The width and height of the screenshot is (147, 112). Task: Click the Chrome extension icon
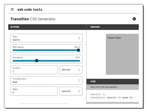click(134, 19)
